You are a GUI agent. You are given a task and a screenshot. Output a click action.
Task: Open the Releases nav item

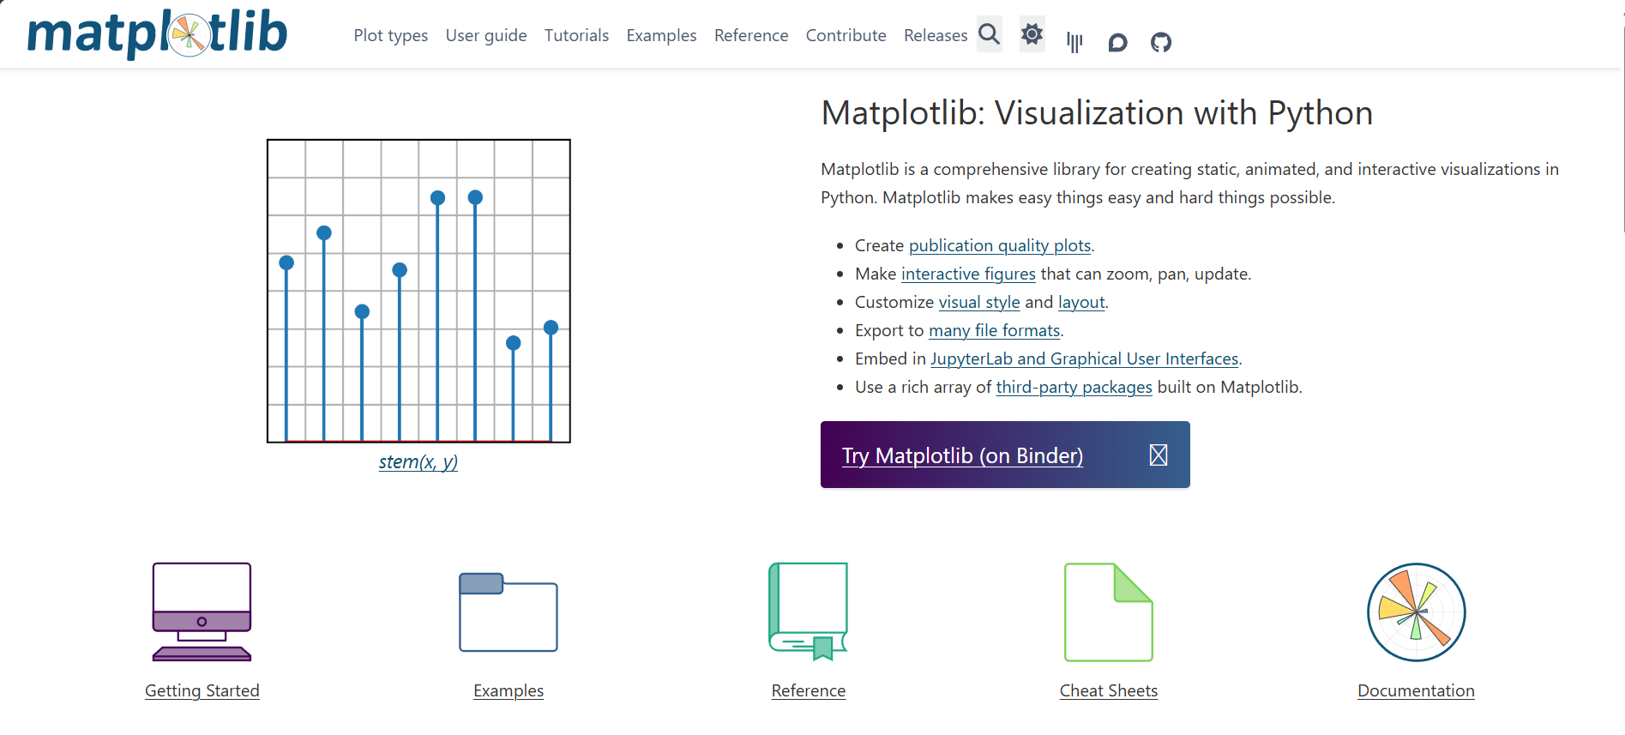pos(936,35)
